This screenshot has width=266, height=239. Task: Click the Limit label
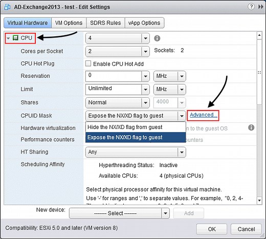[x=27, y=89]
